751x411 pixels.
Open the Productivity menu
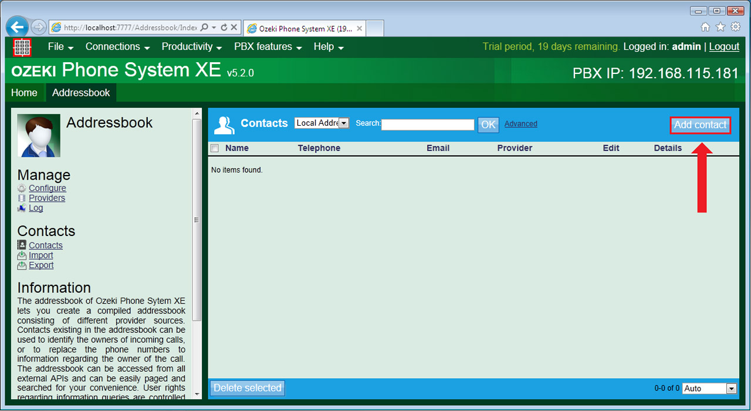[x=191, y=47]
